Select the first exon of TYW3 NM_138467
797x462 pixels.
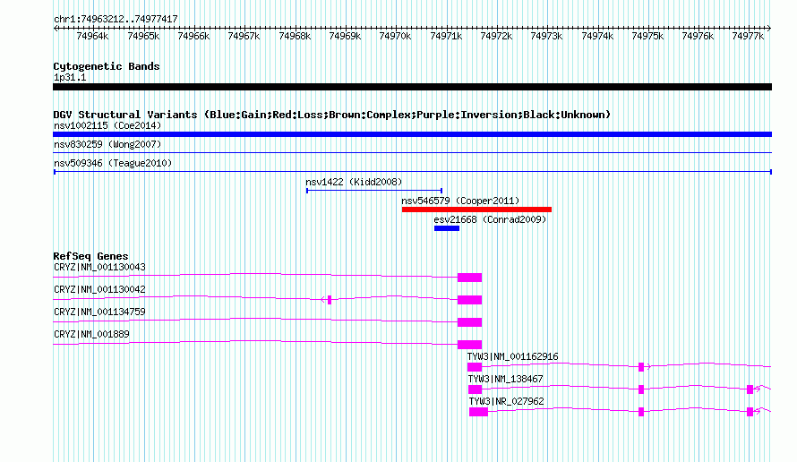pos(475,389)
